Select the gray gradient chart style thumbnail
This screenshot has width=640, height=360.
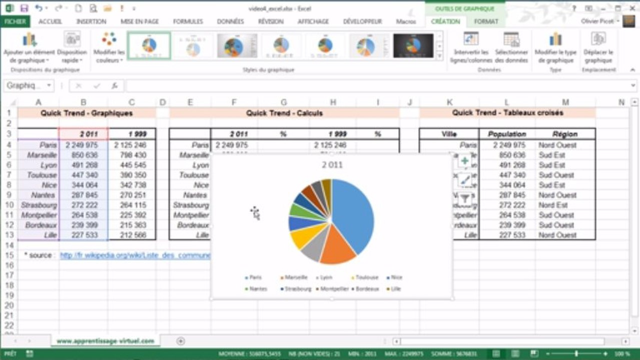(x=237, y=46)
